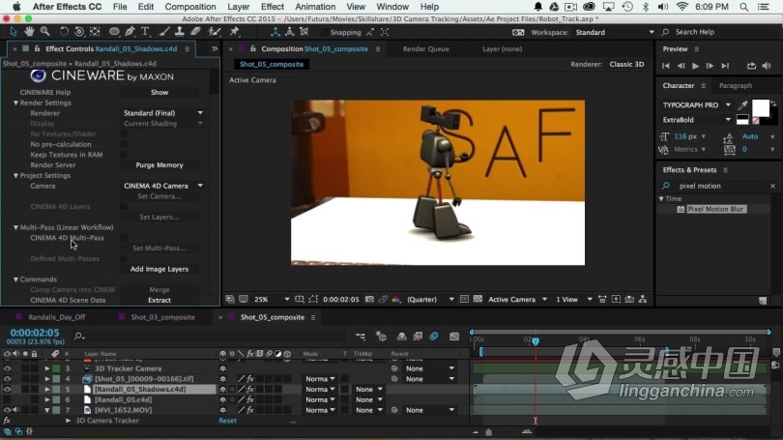Screen dimensions: 783x440
Task: Mute audio in Preview panel
Action: pyautogui.click(x=767, y=66)
